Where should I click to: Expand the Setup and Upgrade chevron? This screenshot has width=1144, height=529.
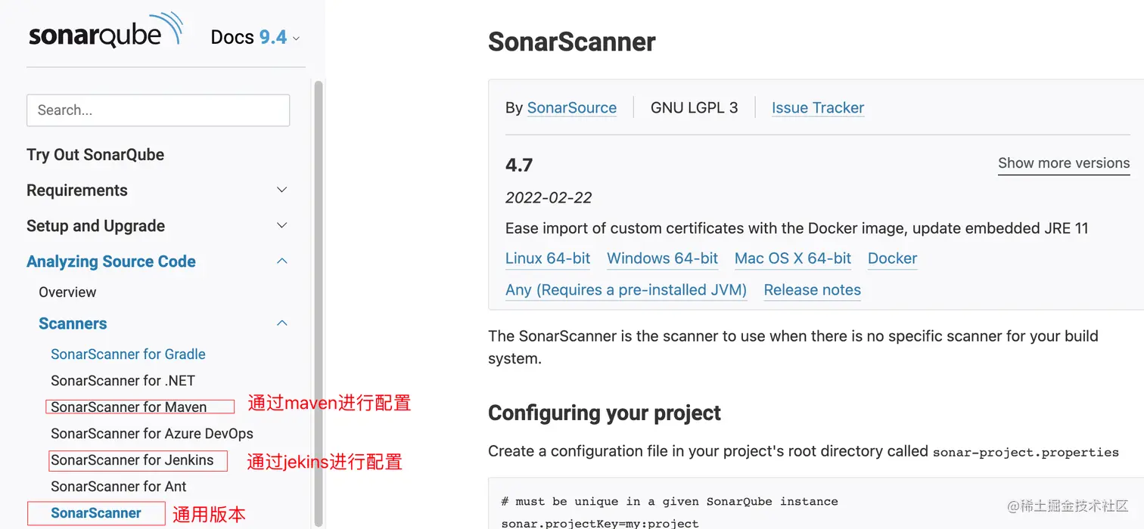click(x=282, y=225)
